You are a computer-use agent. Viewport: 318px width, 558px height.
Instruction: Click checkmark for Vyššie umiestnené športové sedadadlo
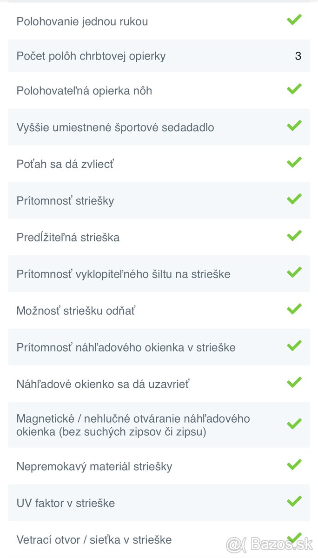[294, 126]
